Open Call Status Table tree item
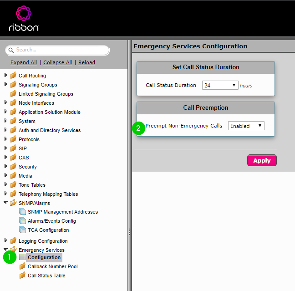The width and height of the screenshot is (295, 291). 46,276
